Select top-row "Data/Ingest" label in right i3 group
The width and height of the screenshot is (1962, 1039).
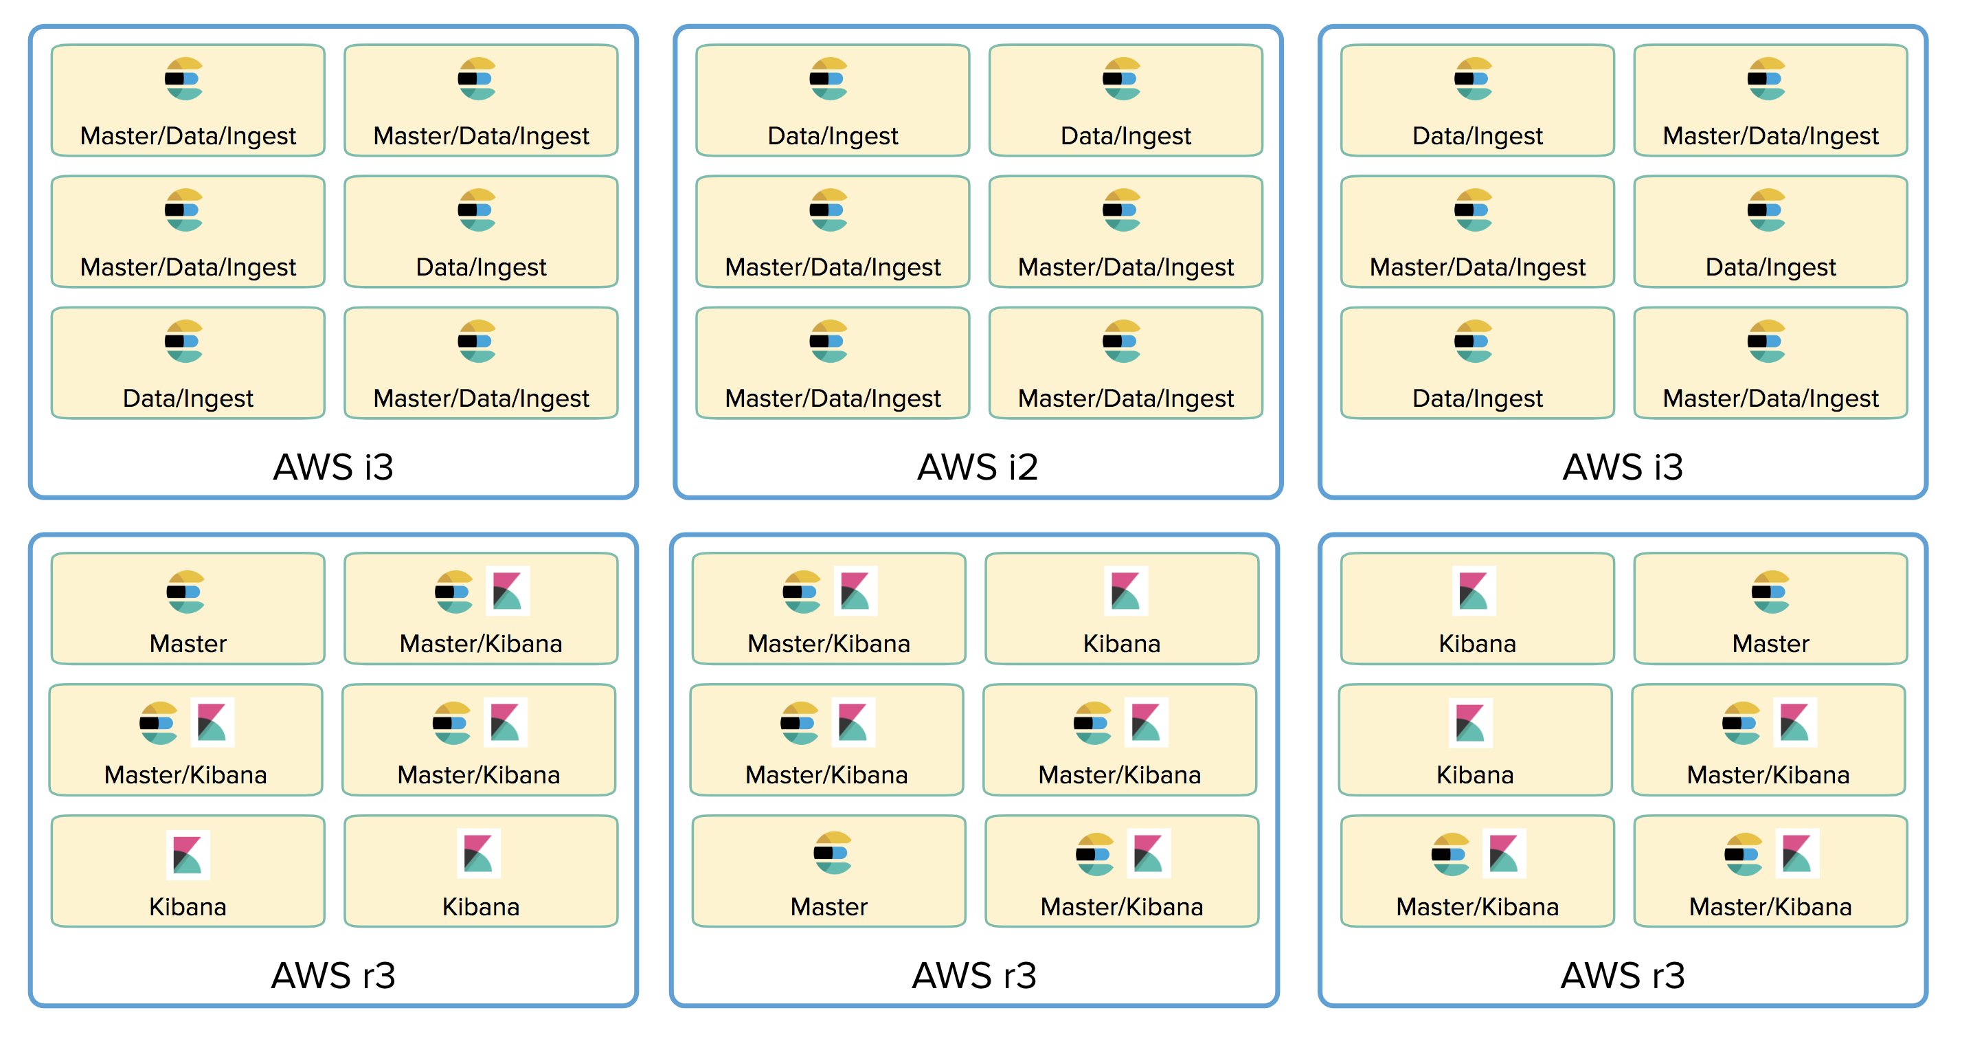1478,135
